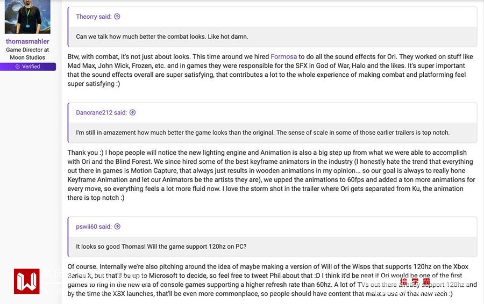Click the reply paragraph about keyframe animators

pos(271,175)
